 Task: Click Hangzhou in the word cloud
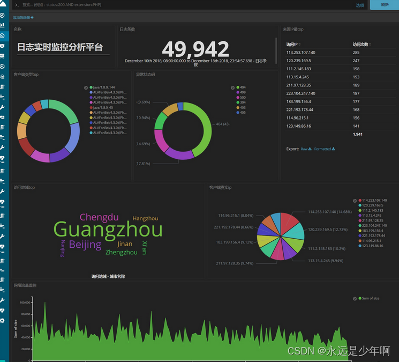click(x=145, y=218)
